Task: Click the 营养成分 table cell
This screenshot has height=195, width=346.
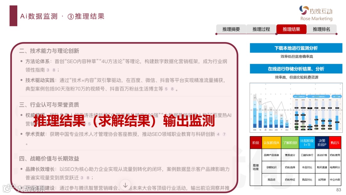Action: pos(290,155)
